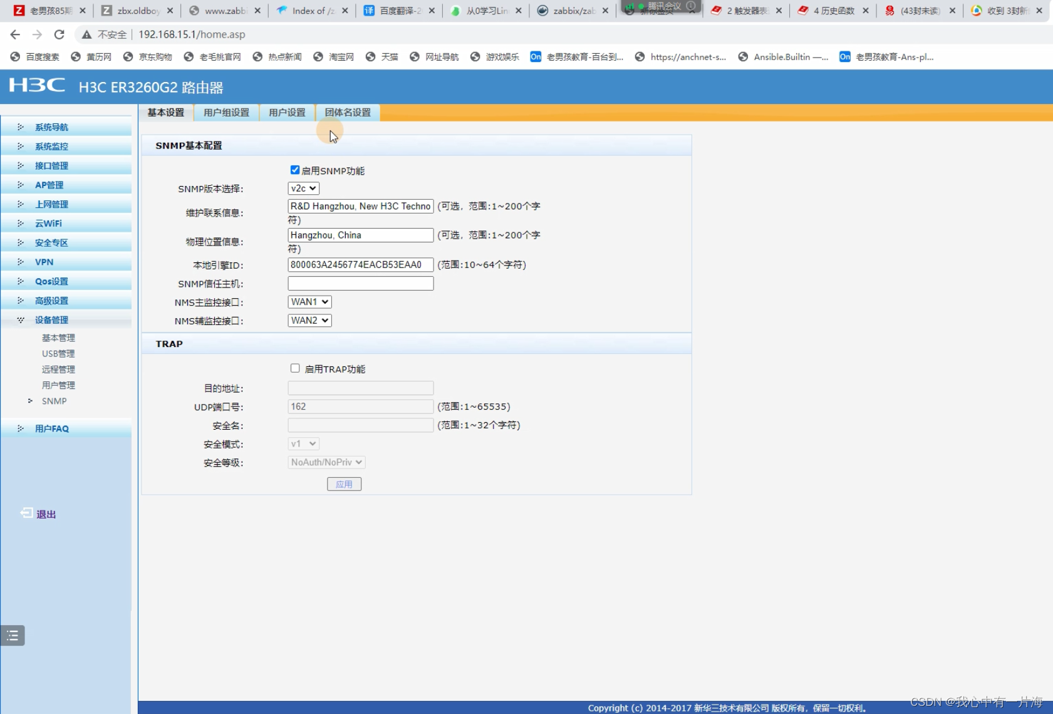Select the 团体名设置 tab
Screen dimensions: 1053x714
[x=348, y=113]
